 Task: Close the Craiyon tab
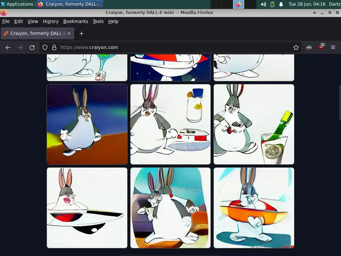(x=69, y=33)
